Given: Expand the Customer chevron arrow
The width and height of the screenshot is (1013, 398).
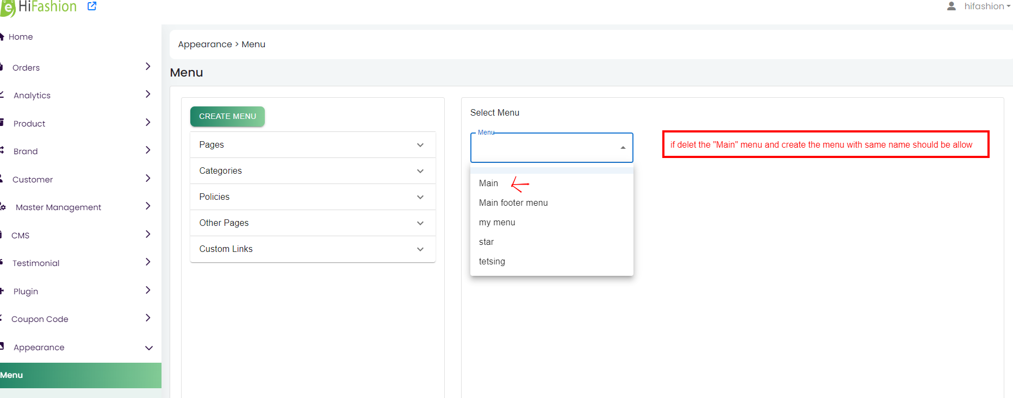Looking at the screenshot, I should click(x=148, y=179).
